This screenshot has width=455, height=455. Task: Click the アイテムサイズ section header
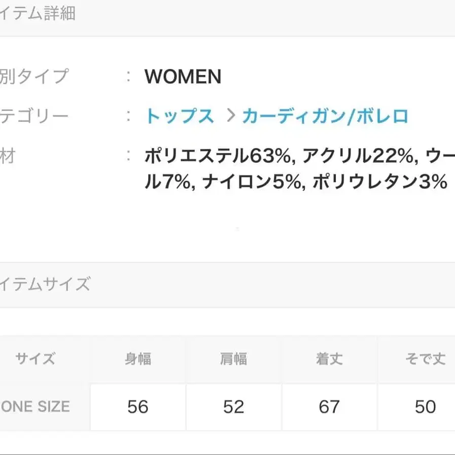point(45,284)
